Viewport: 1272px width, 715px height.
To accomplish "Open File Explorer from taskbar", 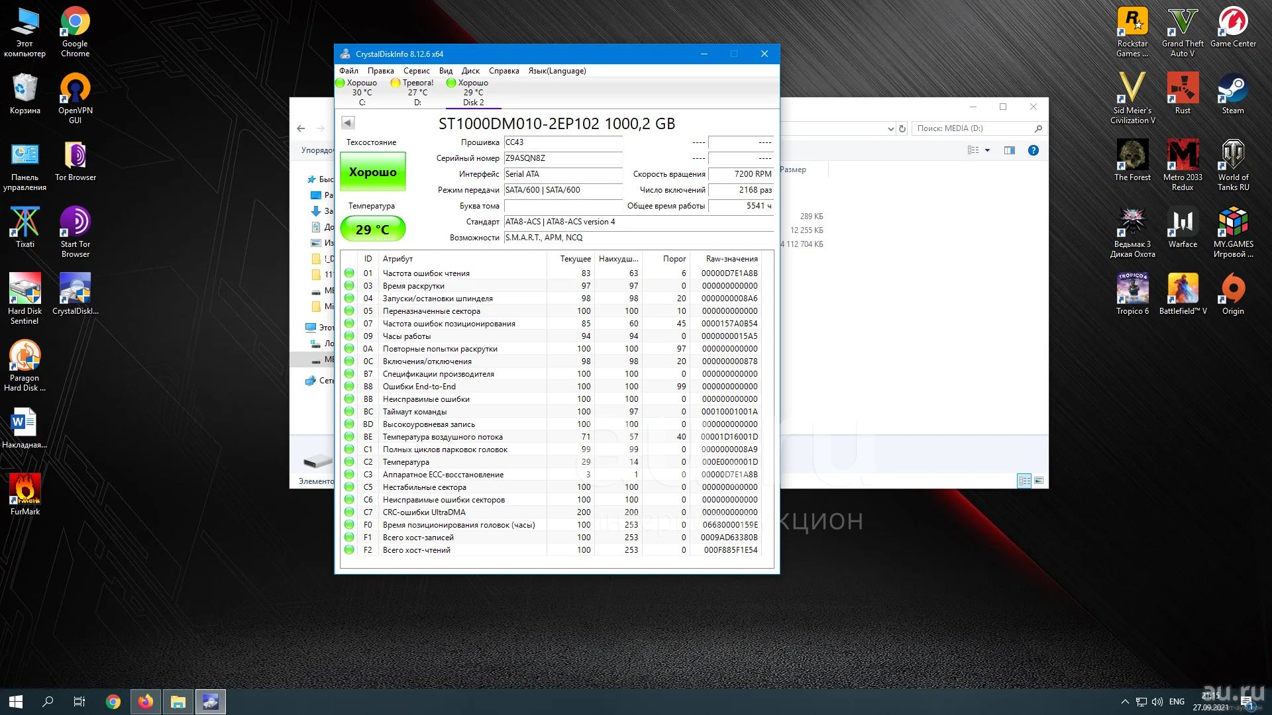I will (178, 702).
